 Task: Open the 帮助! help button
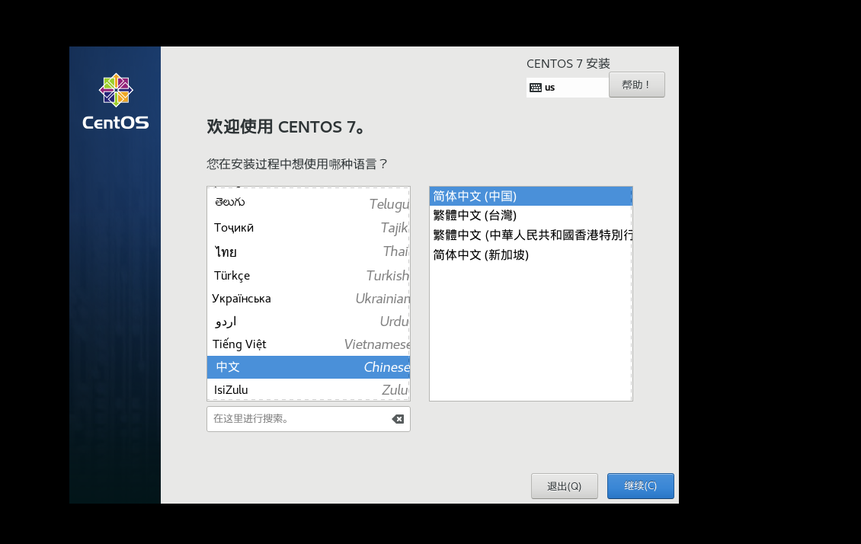pyautogui.click(x=636, y=85)
